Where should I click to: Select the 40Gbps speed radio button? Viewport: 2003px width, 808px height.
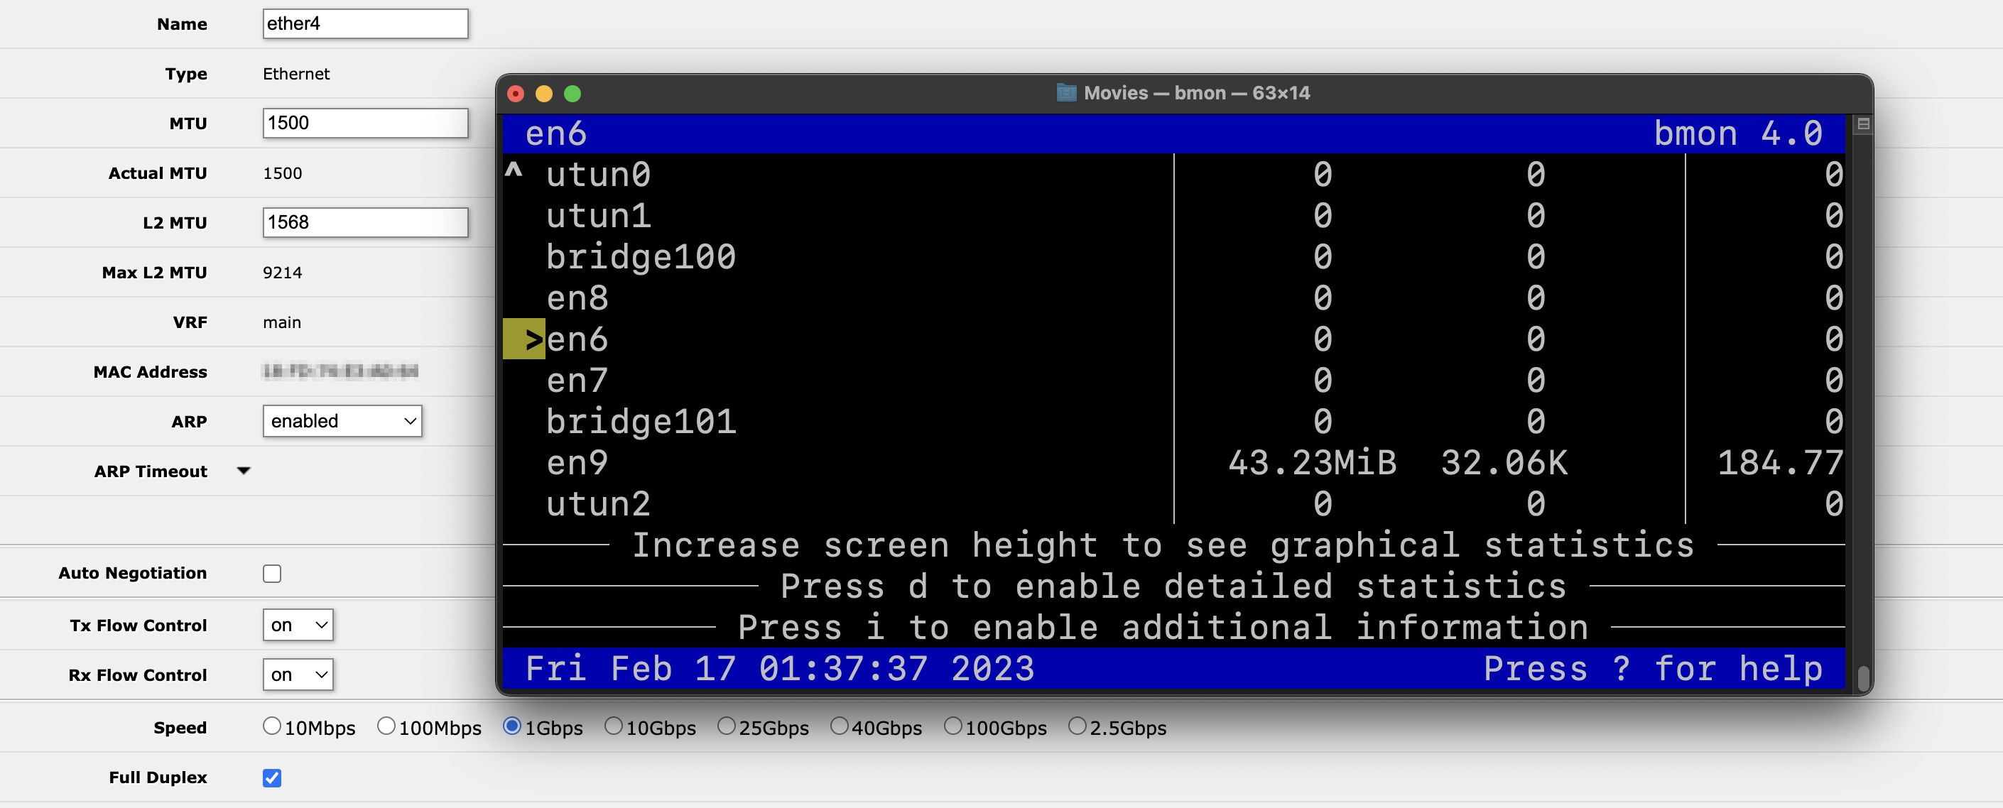click(x=838, y=726)
